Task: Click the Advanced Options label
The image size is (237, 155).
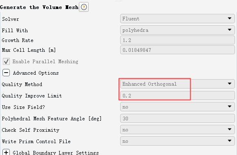Action: (36, 73)
